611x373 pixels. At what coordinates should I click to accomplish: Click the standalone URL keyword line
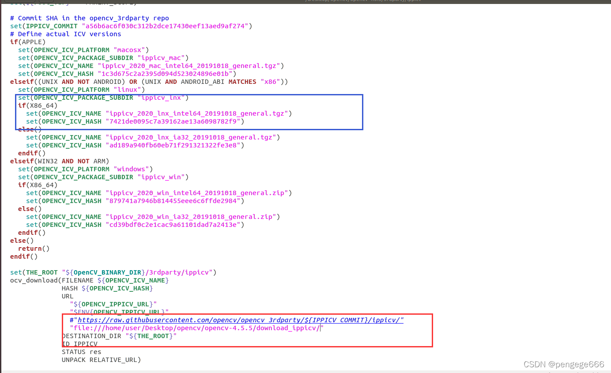pyautogui.click(x=68, y=296)
